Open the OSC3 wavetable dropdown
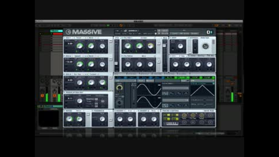279x157 pixels. pos(79,74)
